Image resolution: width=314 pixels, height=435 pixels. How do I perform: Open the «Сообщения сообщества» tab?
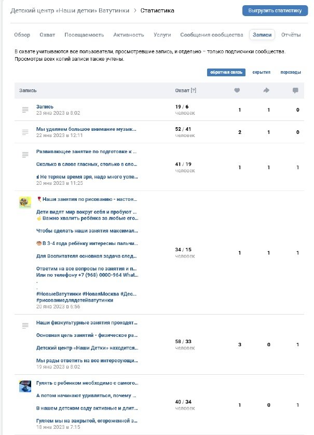211,35
